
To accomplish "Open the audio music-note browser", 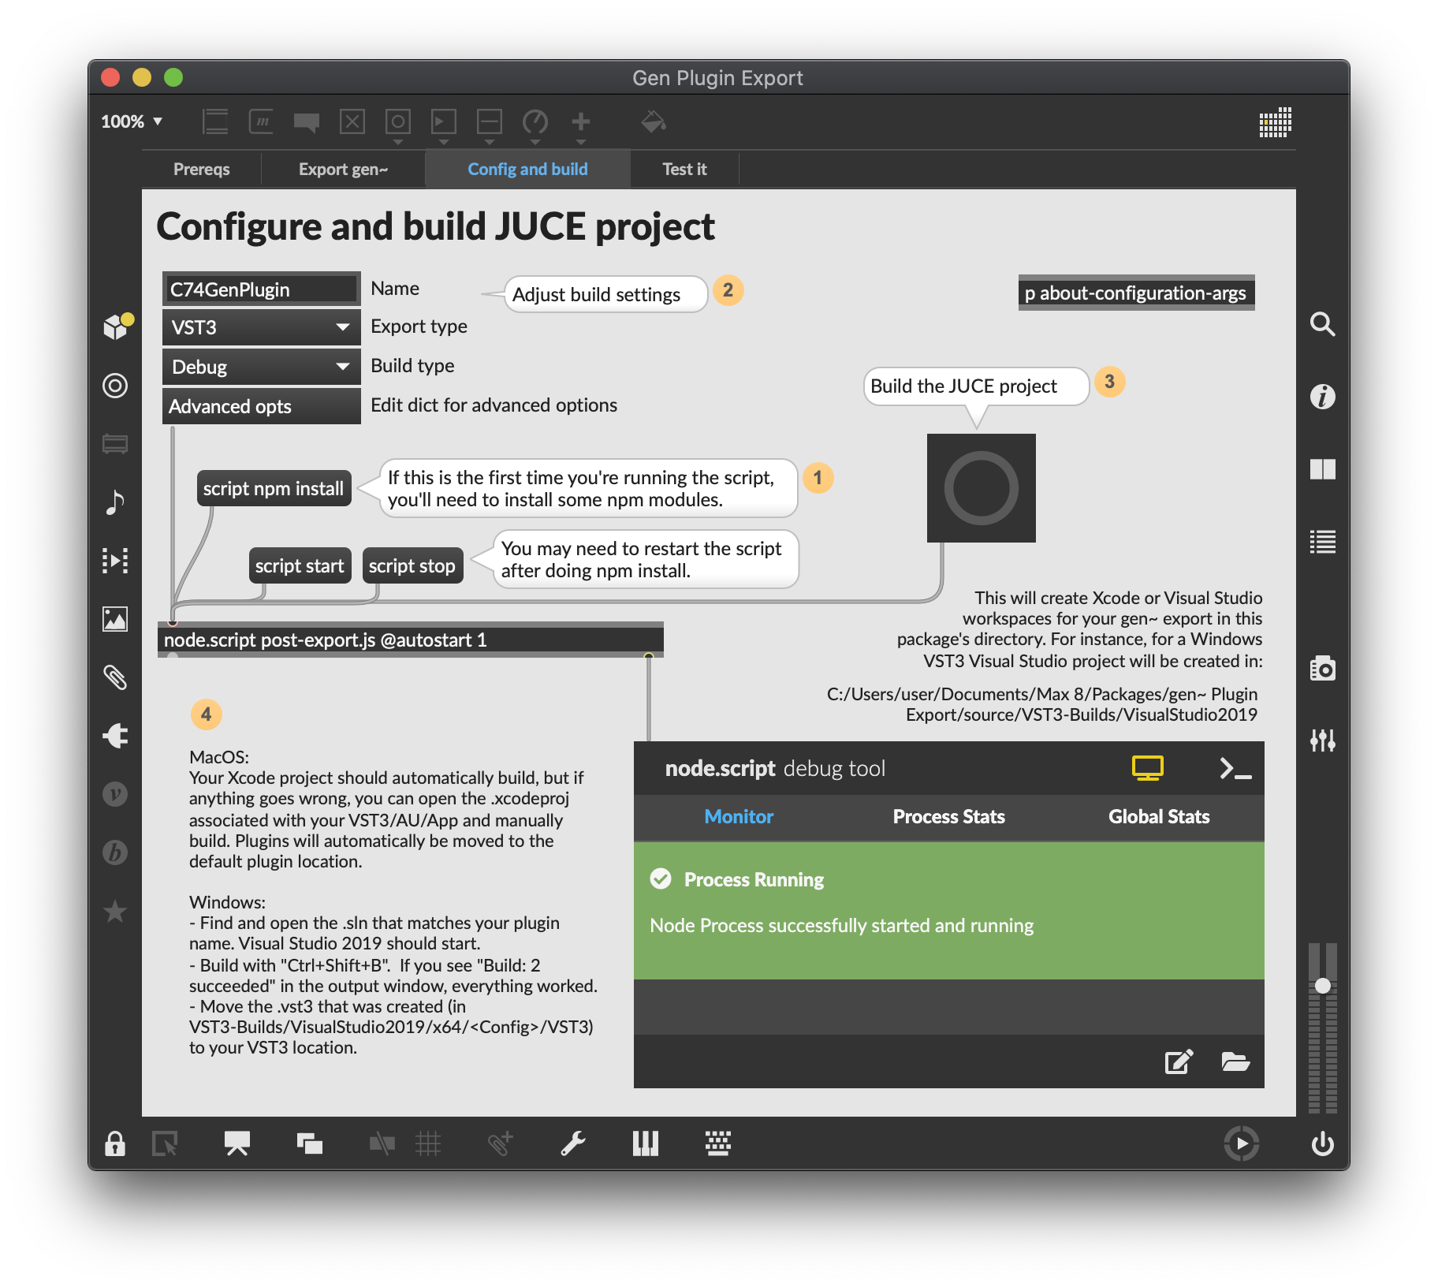I will click(x=115, y=502).
